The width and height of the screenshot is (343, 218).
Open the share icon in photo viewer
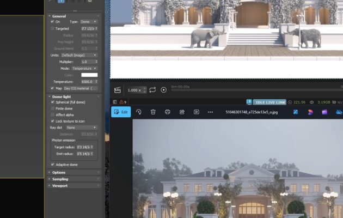pyautogui.click(x=182, y=112)
